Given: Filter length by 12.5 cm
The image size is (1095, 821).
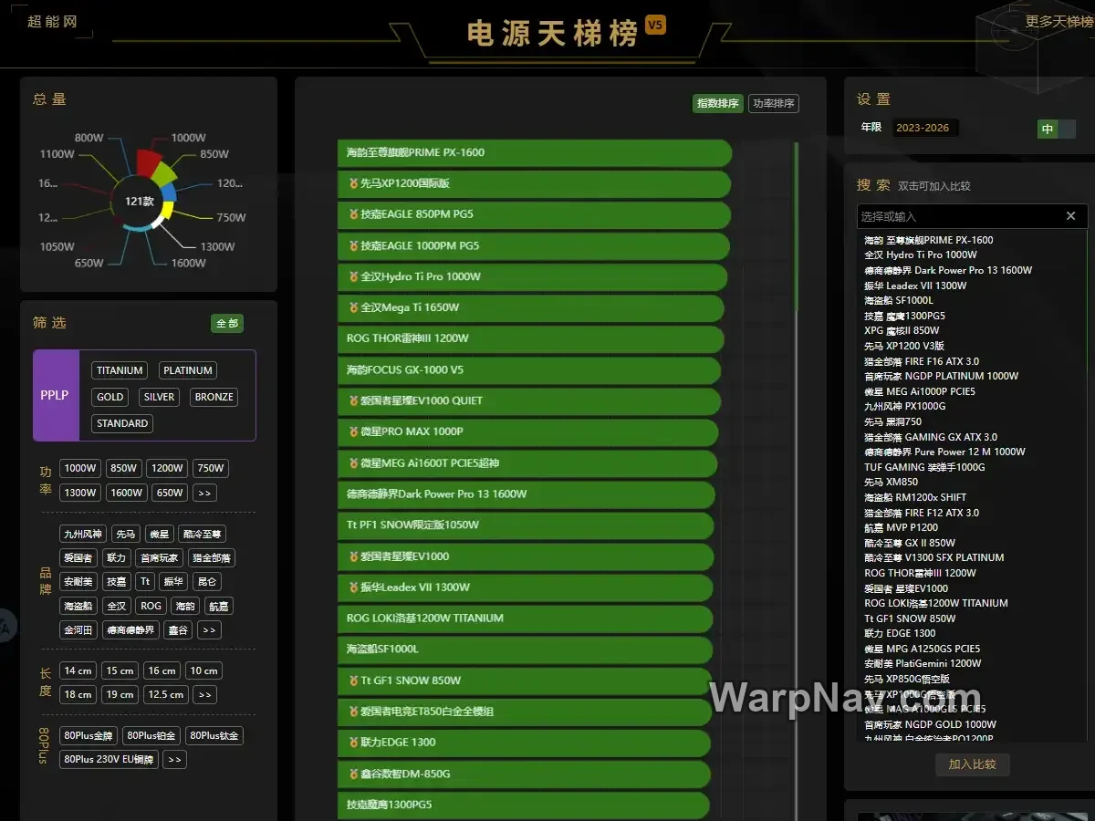Looking at the screenshot, I should point(166,695).
